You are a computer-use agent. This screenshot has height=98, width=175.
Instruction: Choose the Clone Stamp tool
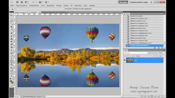[11, 39]
